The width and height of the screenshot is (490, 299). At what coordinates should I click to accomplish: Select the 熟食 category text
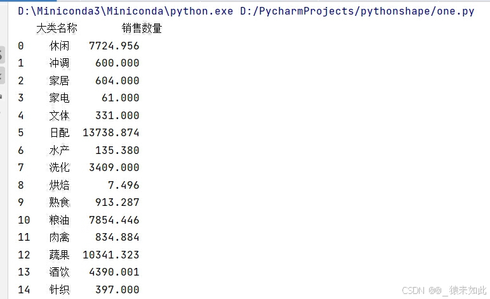point(59,203)
